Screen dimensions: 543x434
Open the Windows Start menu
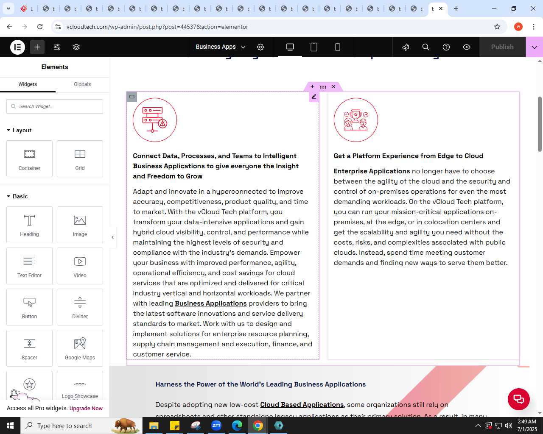point(10,426)
